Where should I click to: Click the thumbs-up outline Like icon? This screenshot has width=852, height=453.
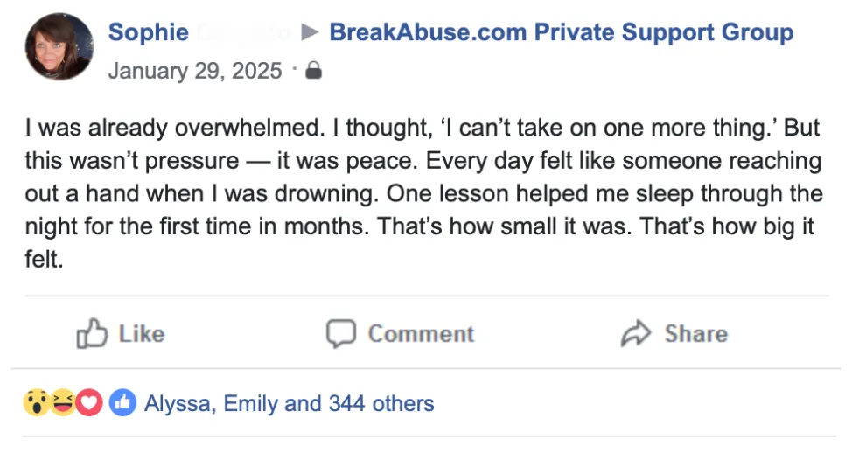click(91, 333)
